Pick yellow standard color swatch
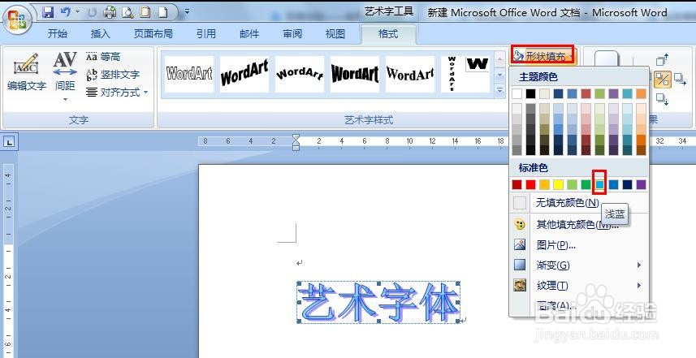 point(558,184)
